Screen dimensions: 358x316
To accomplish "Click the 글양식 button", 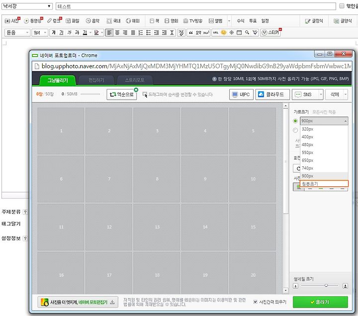I will 343,21.
